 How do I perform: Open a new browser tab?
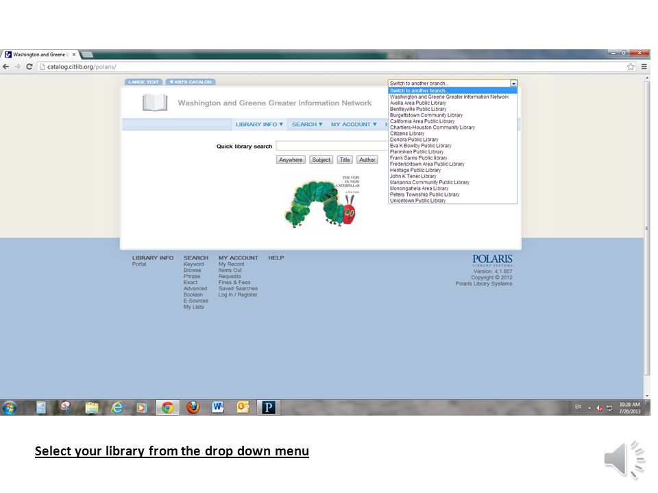87,55
